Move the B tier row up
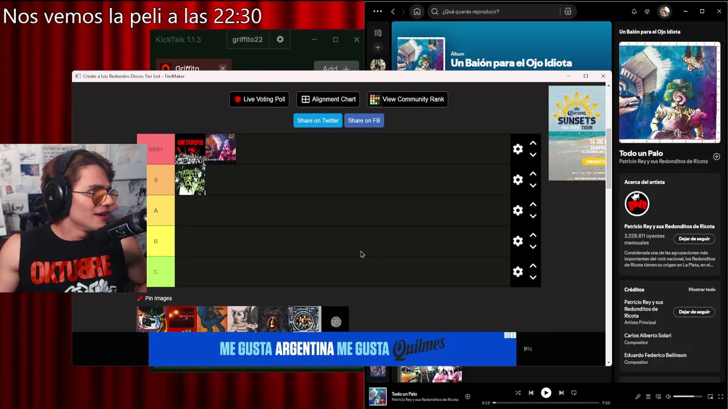Viewport: 728px width, 409px height. click(x=533, y=235)
